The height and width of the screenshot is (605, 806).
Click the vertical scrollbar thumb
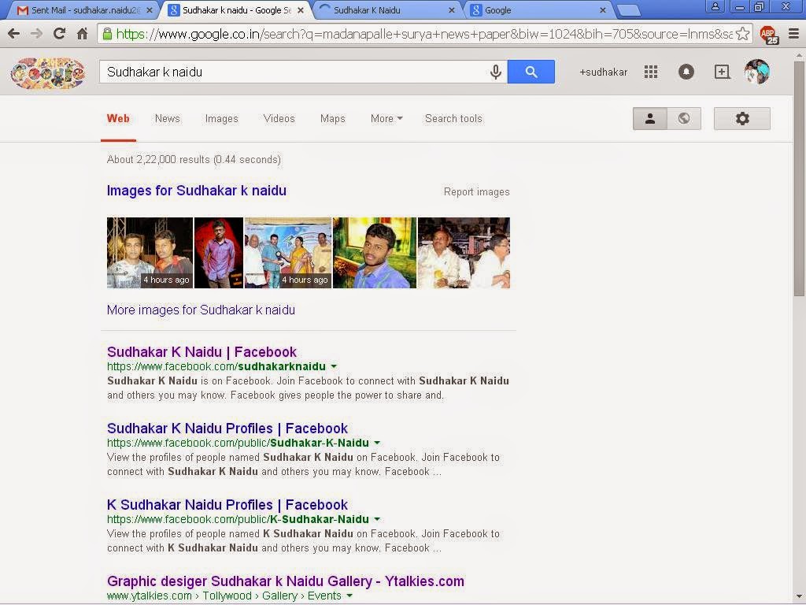point(799,177)
